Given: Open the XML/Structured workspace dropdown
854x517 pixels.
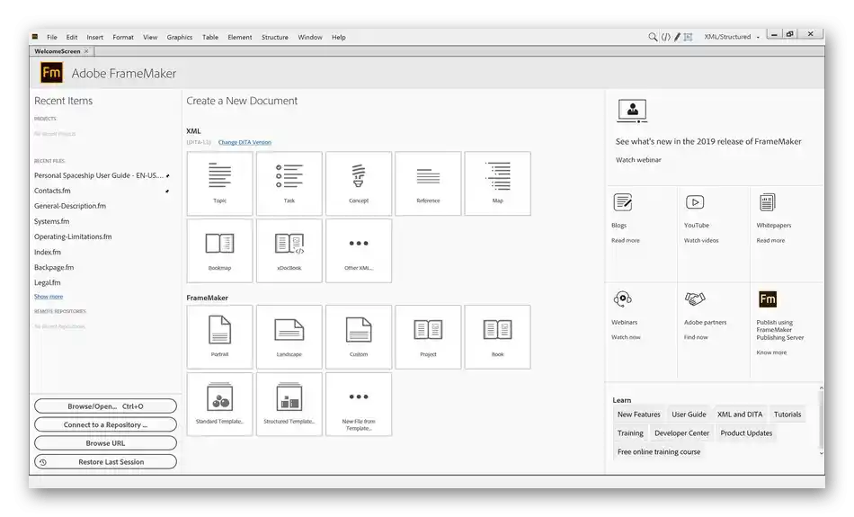Looking at the screenshot, I should click(x=732, y=37).
